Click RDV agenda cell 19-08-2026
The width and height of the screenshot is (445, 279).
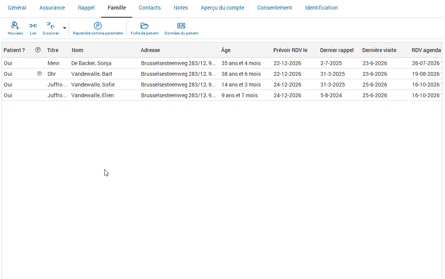426,74
